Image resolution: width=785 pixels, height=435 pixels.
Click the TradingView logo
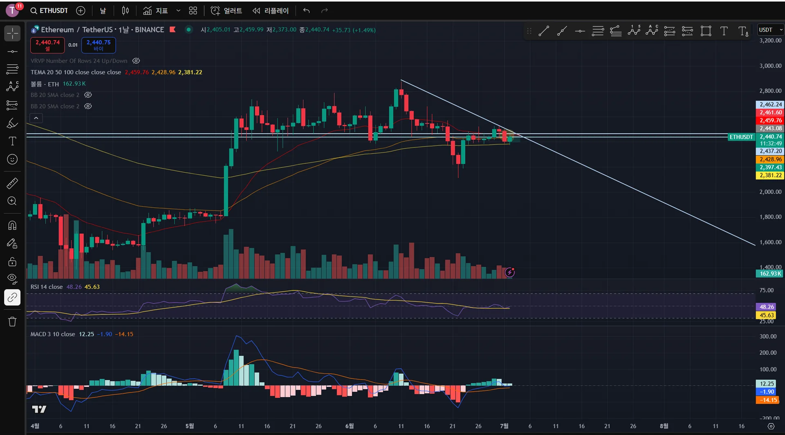[x=39, y=409]
